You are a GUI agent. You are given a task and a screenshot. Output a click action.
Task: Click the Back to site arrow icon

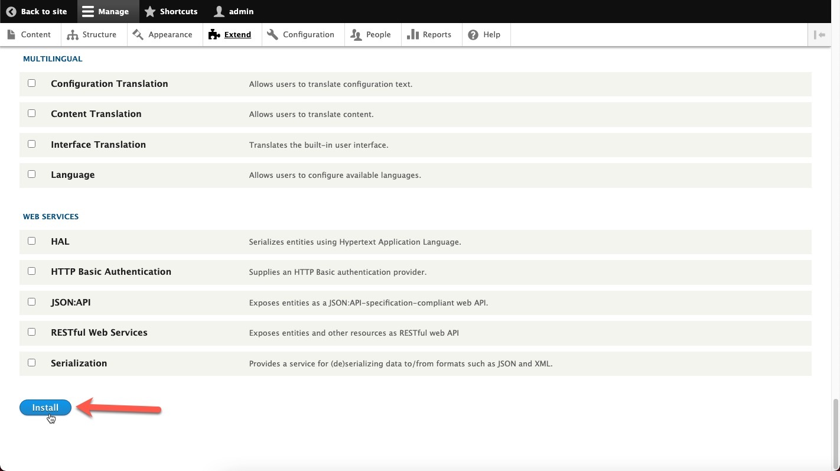point(11,11)
